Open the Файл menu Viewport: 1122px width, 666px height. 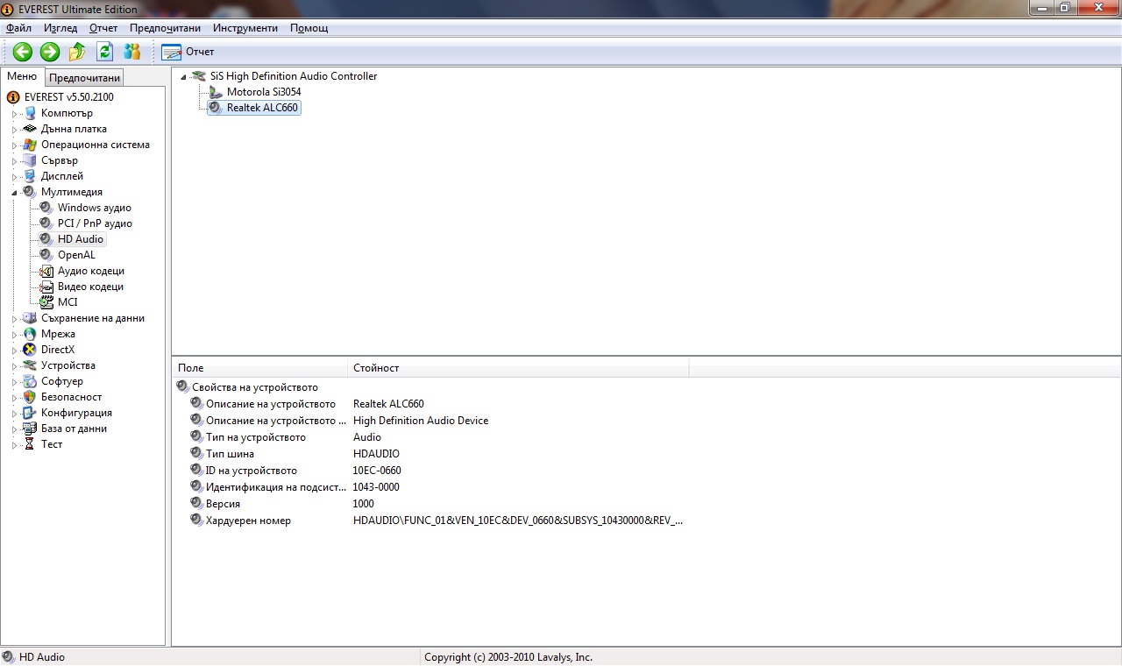pyautogui.click(x=18, y=28)
